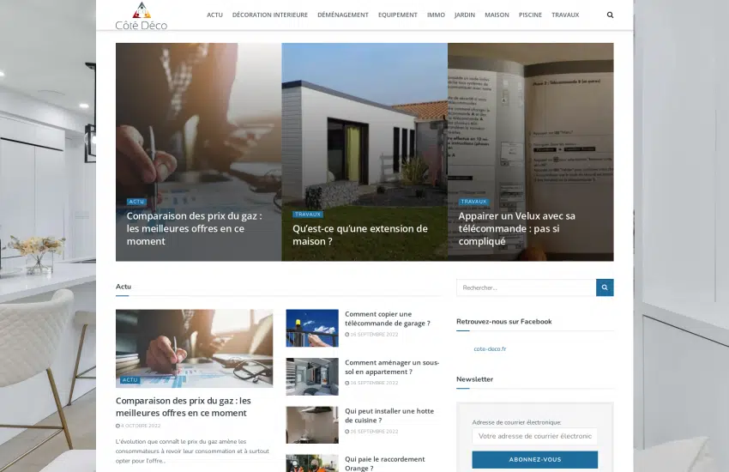Click the Rechercher search input field
The height and width of the screenshot is (472, 729).
coord(527,287)
